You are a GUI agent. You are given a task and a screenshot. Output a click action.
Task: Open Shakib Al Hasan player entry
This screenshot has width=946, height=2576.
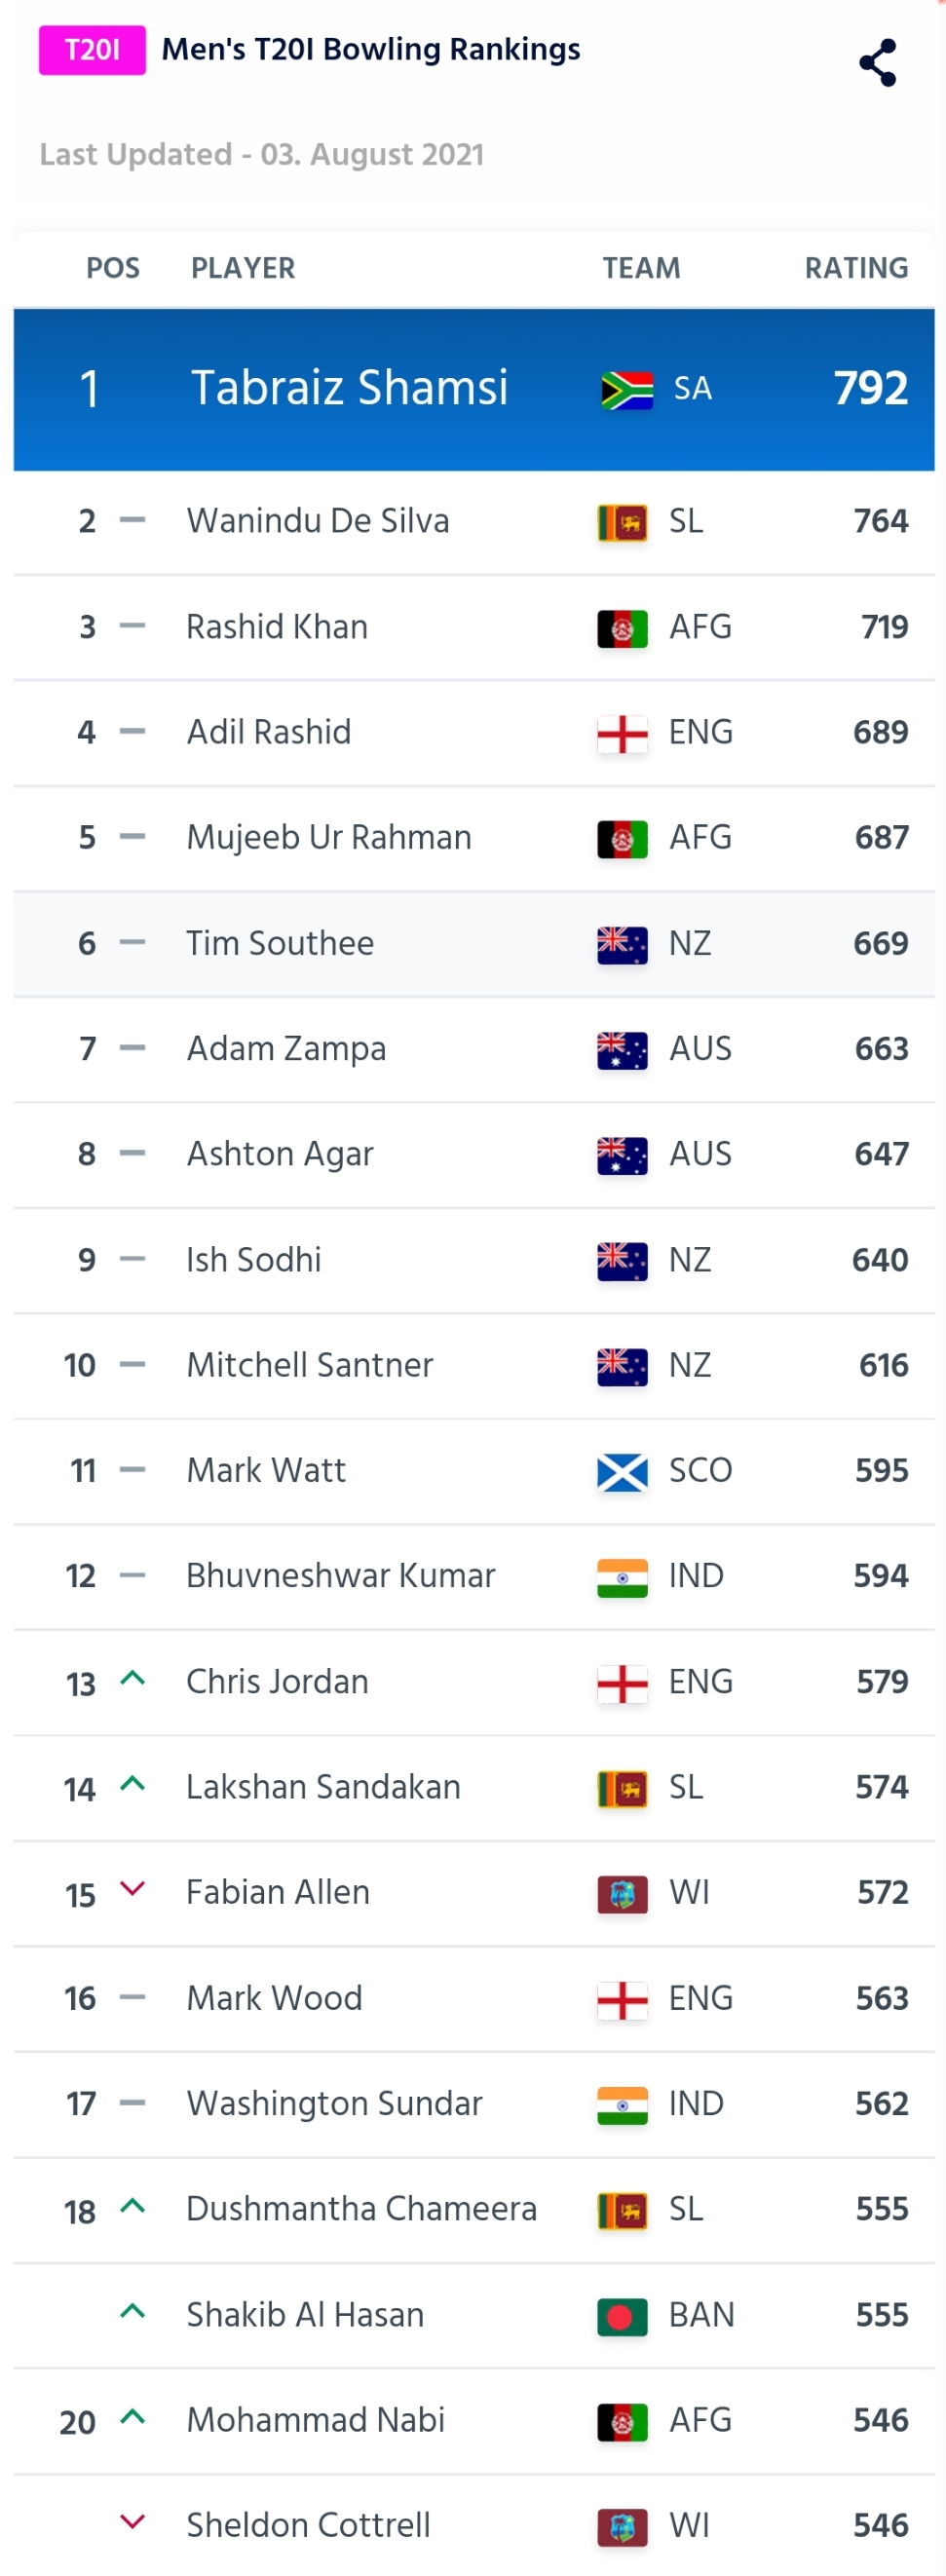tap(305, 2315)
